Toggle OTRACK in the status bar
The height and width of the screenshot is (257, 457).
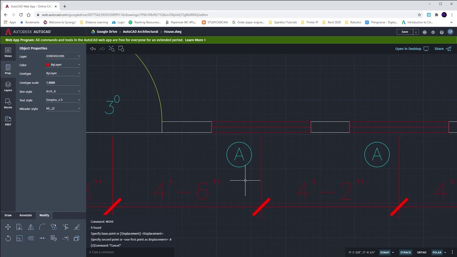click(406, 252)
